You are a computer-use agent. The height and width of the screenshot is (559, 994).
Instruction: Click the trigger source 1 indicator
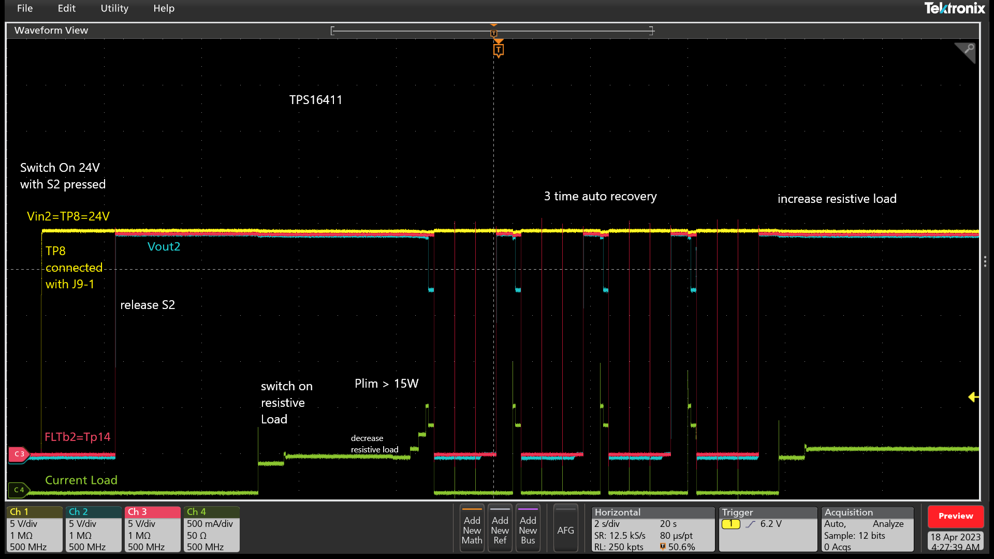[730, 524]
